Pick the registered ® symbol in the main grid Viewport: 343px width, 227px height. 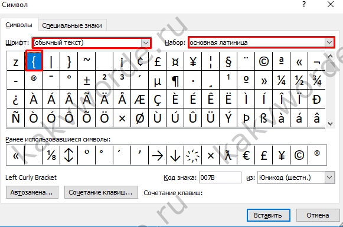[x=34, y=80]
